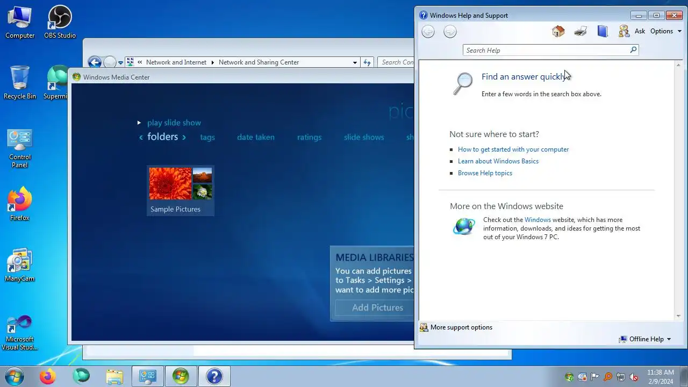Open the Sample Pictures folder thumbnail
The width and height of the screenshot is (688, 387).
click(181, 190)
